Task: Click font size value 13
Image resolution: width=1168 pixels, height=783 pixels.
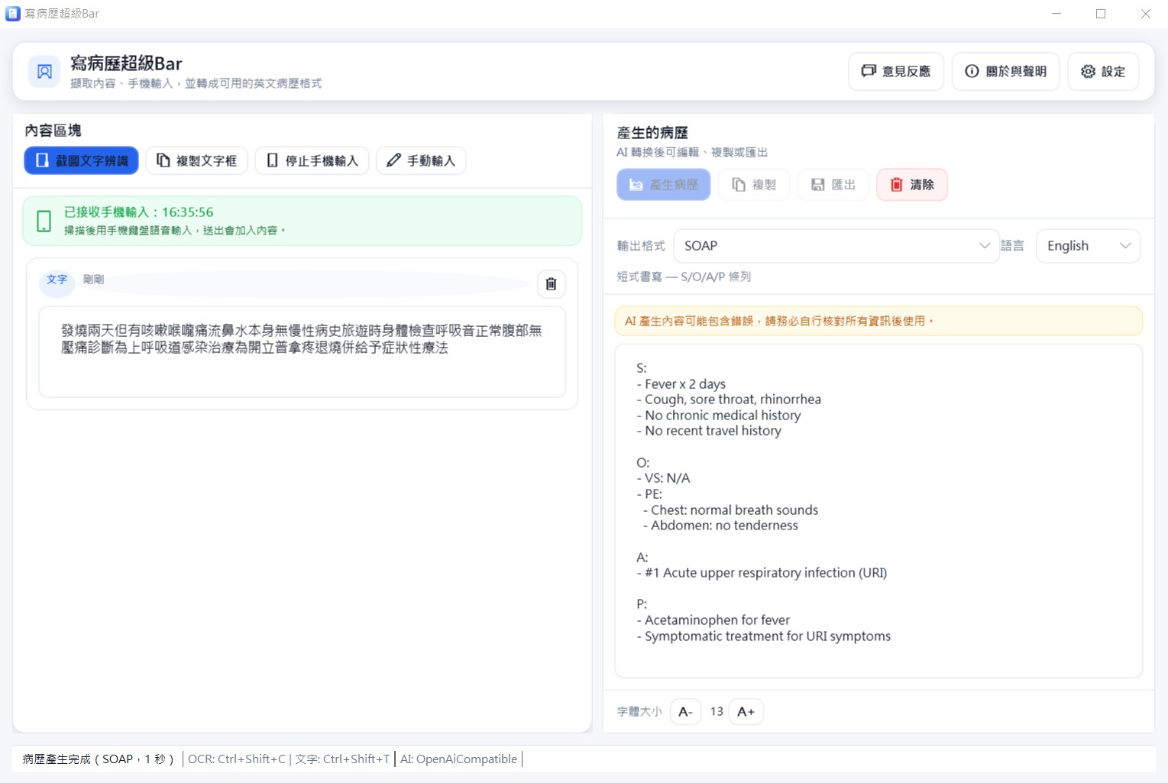Action: [717, 712]
